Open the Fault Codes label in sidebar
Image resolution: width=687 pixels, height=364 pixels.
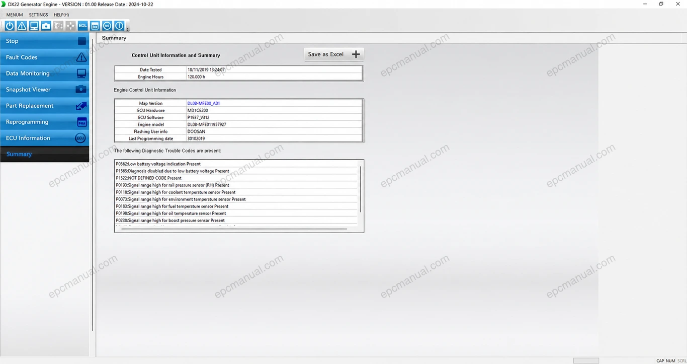(22, 57)
